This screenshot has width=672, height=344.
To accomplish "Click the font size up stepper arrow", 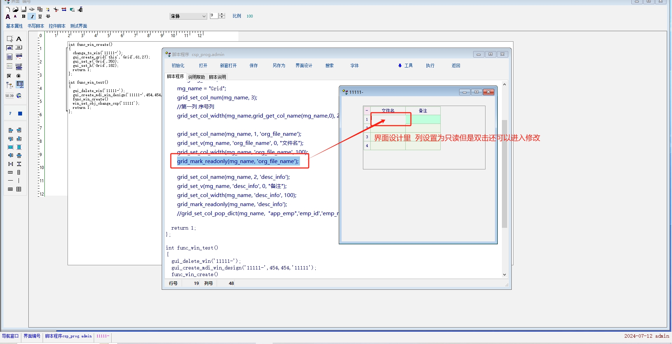I will [222, 14].
